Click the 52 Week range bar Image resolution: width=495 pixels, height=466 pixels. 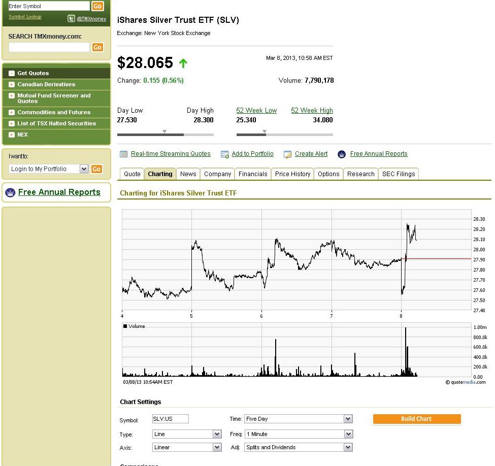pyautogui.click(x=285, y=135)
